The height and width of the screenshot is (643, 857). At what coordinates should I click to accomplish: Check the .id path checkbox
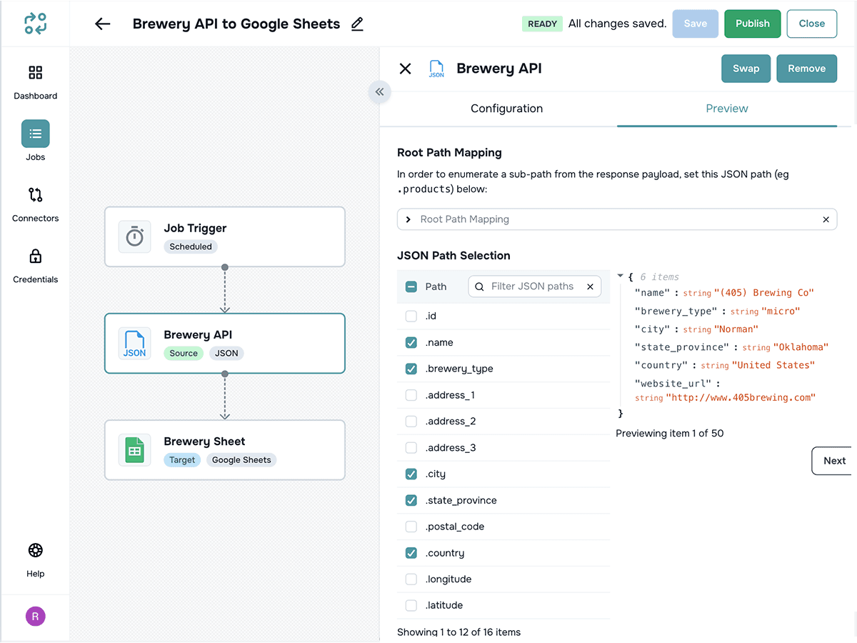pos(411,316)
